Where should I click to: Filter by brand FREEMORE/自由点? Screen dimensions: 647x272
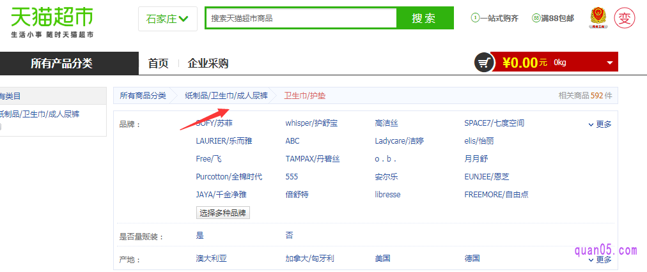click(x=496, y=195)
